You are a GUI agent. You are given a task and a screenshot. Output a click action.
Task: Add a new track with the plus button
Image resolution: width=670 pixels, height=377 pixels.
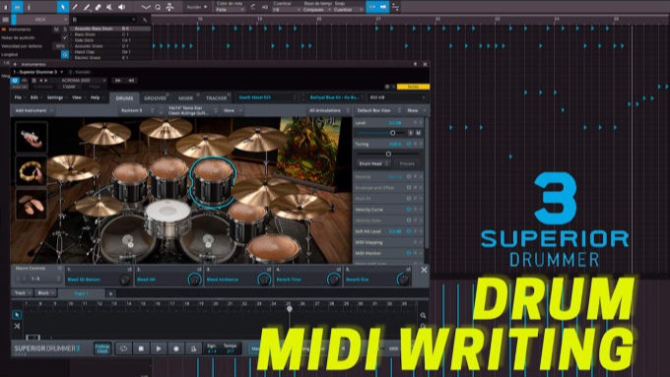click(x=110, y=293)
